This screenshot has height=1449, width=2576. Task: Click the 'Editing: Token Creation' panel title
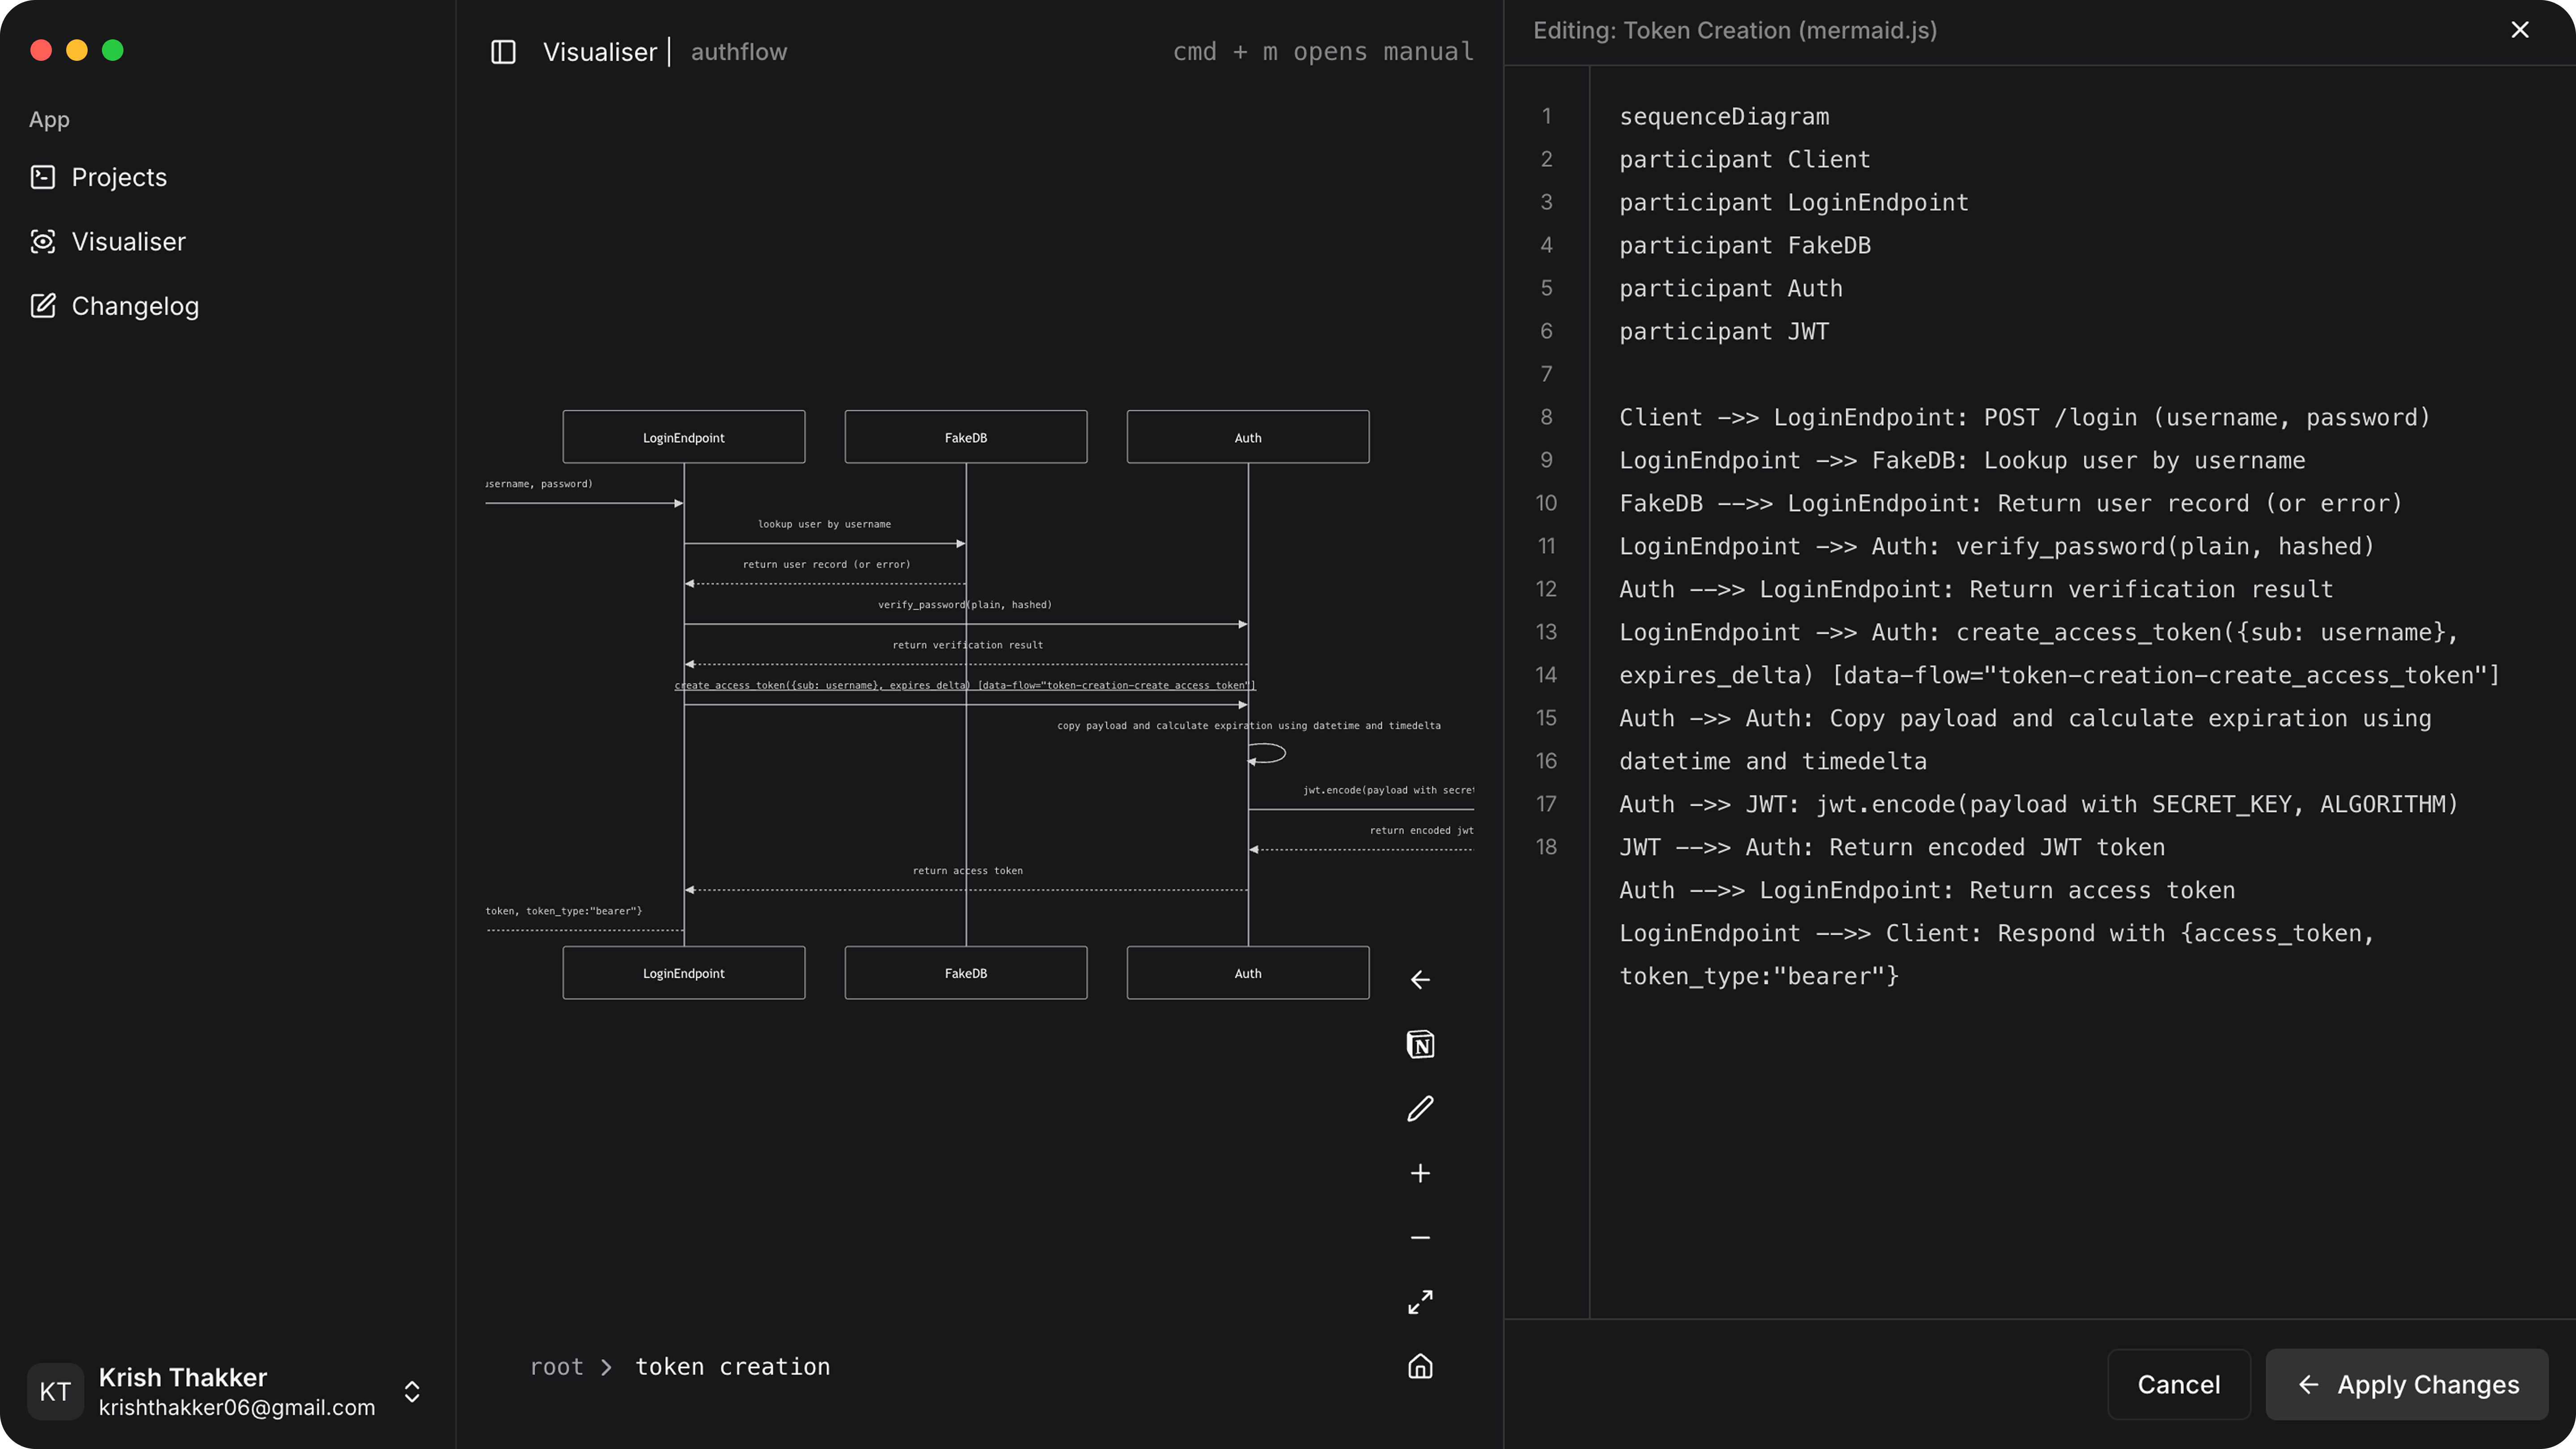pyautogui.click(x=1735, y=30)
